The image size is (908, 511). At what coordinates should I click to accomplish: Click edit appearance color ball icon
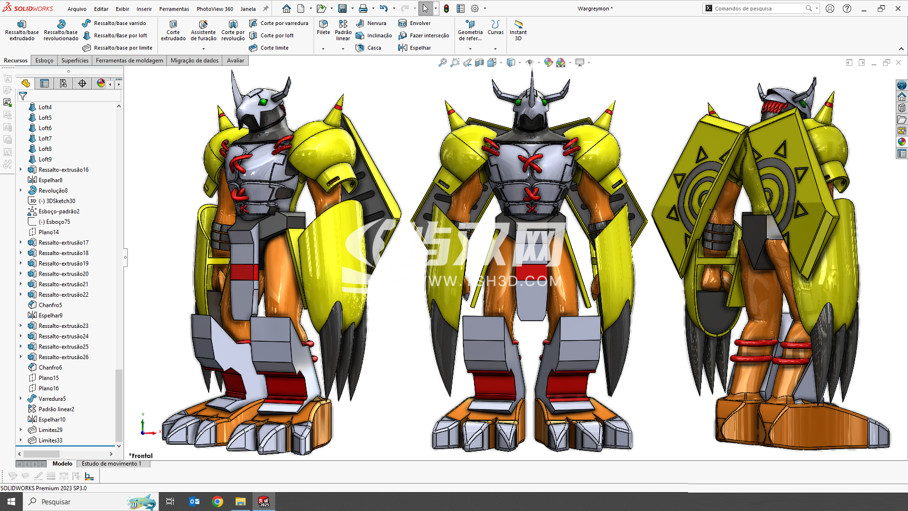click(x=548, y=63)
